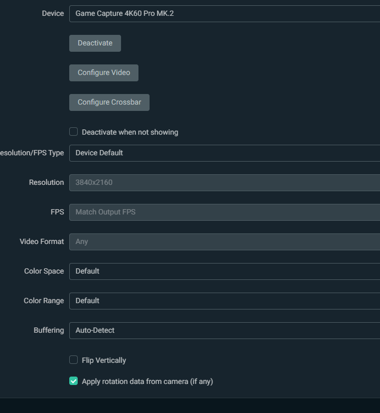
Task: Click the Configure Crossbar button
Action: point(109,102)
